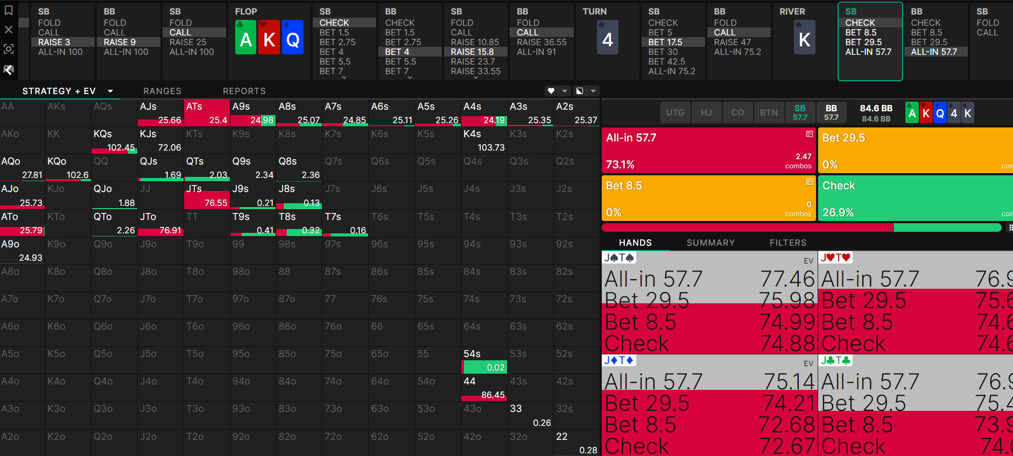Select the turn card 4 of spades
The height and width of the screenshot is (456, 1013).
click(x=608, y=37)
